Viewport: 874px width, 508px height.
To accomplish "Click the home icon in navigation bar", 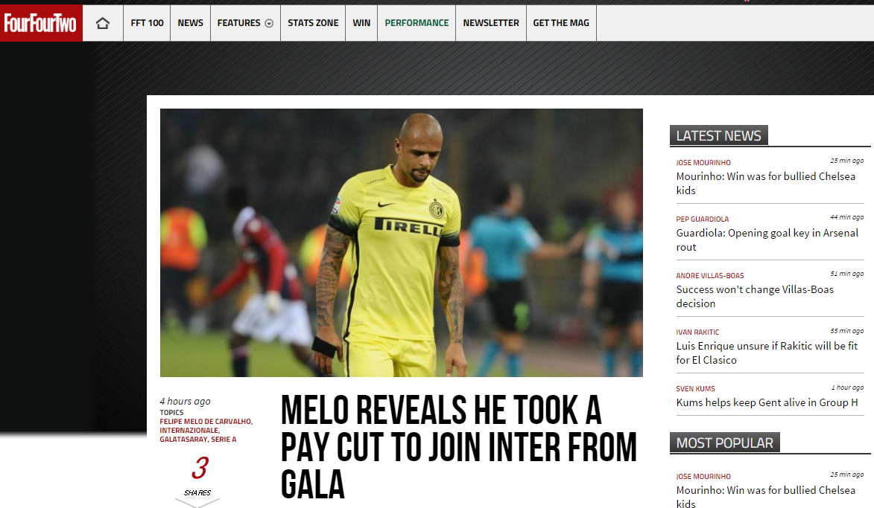I will tap(103, 23).
